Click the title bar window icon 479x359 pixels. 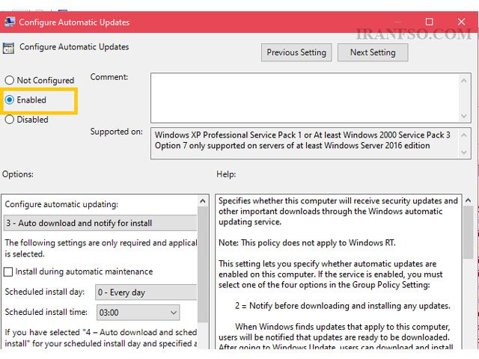coord(10,22)
